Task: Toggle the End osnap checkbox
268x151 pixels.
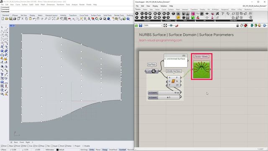Action: pos(2,146)
